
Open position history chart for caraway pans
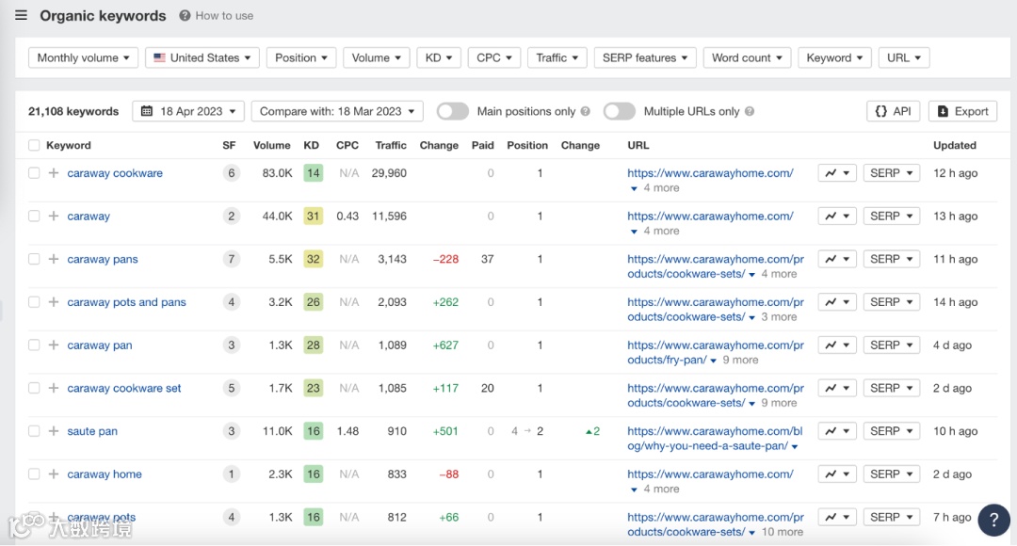point(837,259)
